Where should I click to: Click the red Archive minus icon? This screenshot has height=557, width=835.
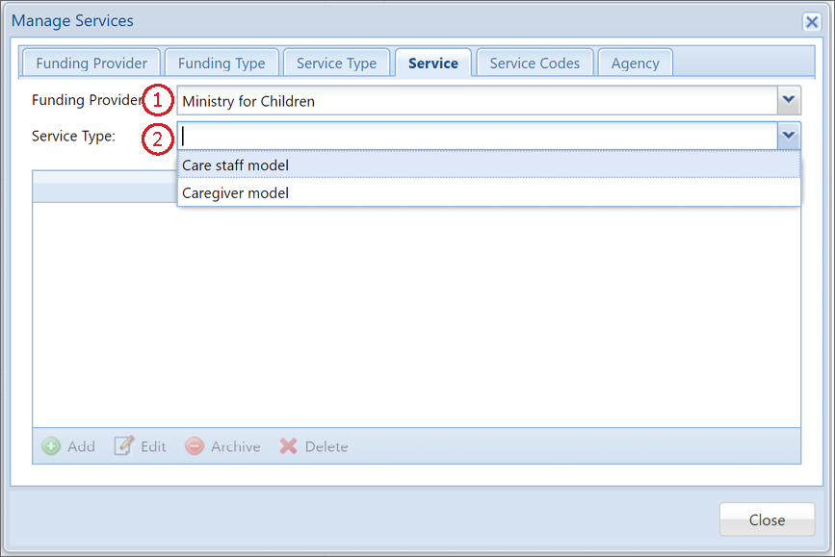pos(195,445)
